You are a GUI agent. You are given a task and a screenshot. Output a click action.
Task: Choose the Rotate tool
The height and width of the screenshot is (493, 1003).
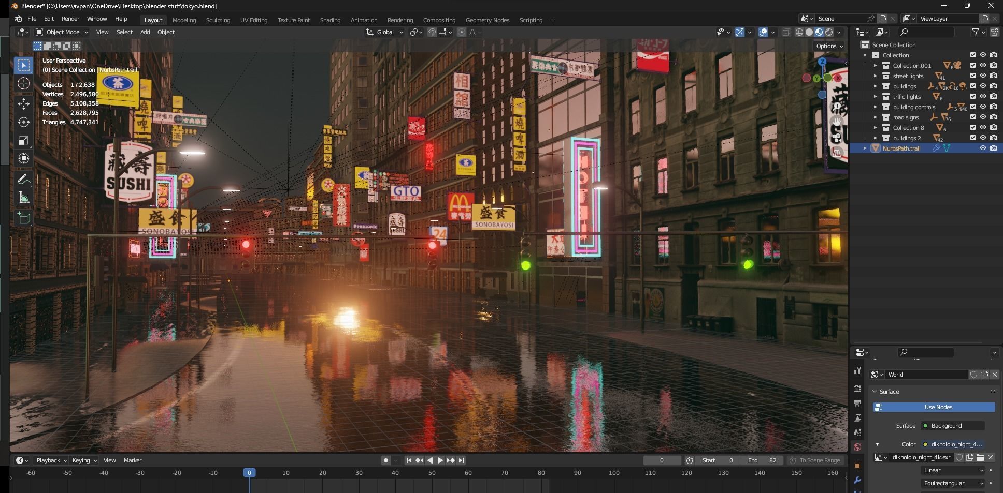(x=24, y=122)
